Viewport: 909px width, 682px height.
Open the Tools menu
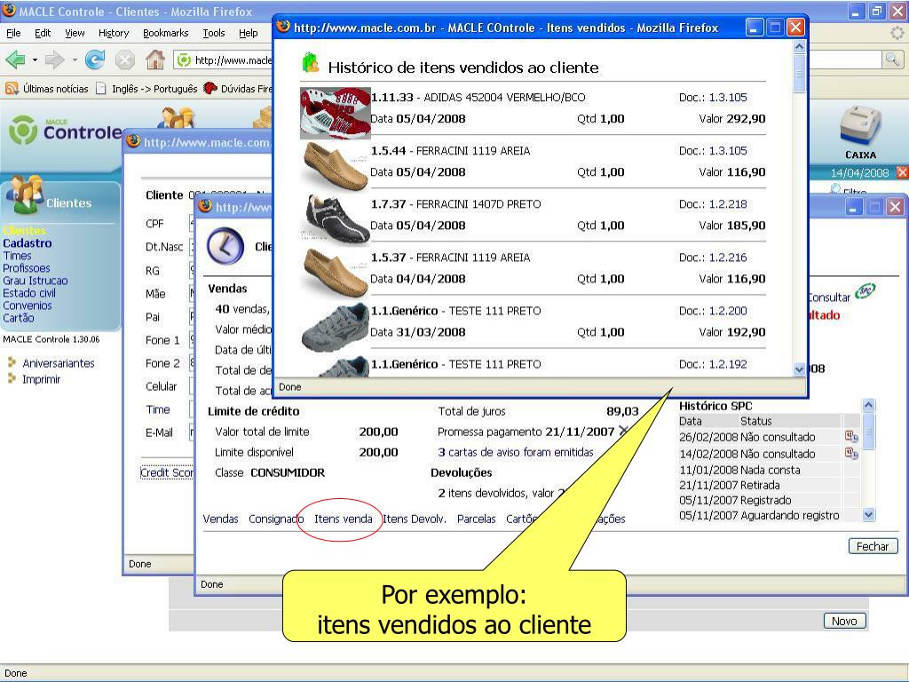point(214,33)
